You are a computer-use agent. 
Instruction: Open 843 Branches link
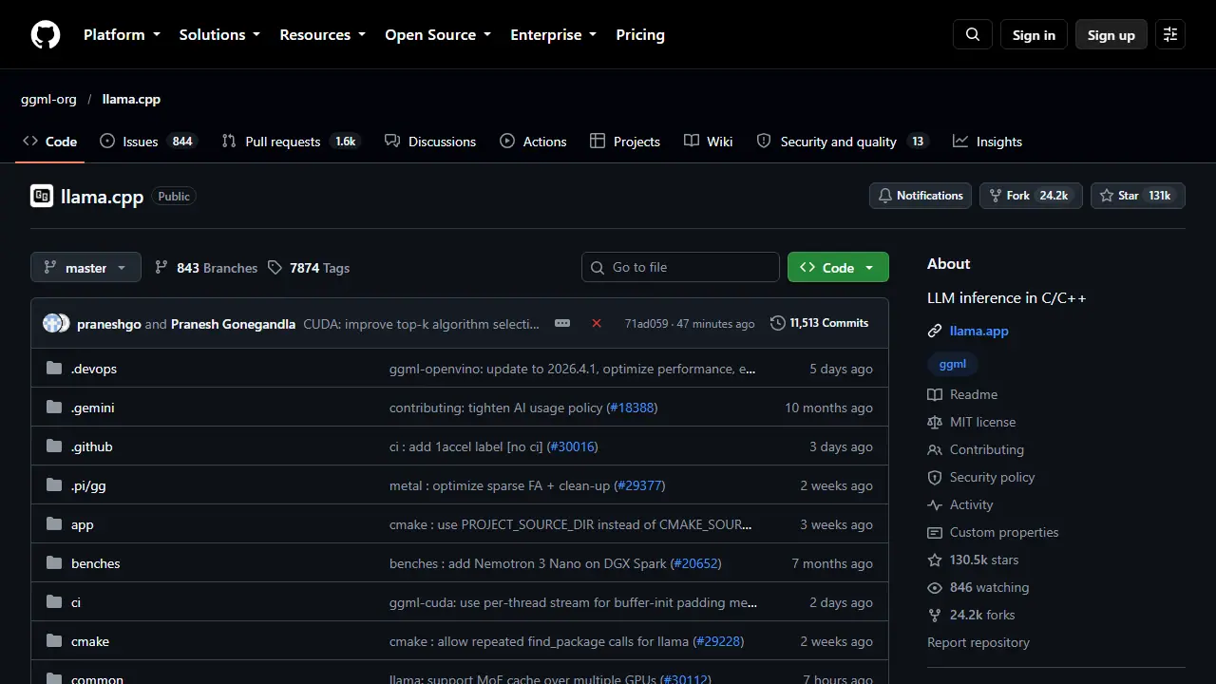pos(206,268)
